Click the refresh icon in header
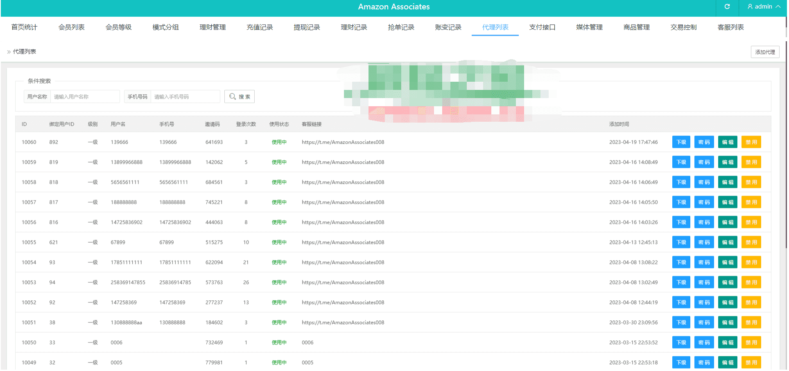The image size is (789, 371). point(727,7)
